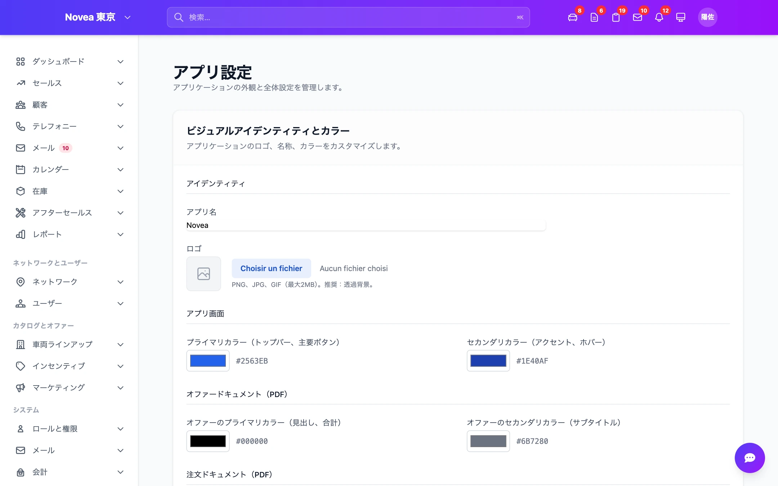The image size is (778, 486).
Task: Expand the テレフォニー chevron
Action: 121,126
